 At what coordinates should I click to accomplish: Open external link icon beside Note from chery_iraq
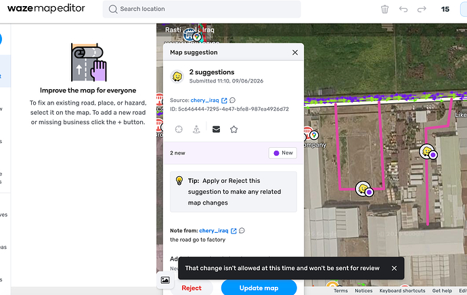click(x=234, y=231)
